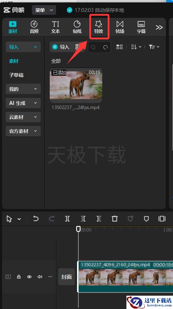The height and width of the screenshot is (309, 173).
Task: Open the 字幕 subtitles tab
Action: tap(141, 27)
